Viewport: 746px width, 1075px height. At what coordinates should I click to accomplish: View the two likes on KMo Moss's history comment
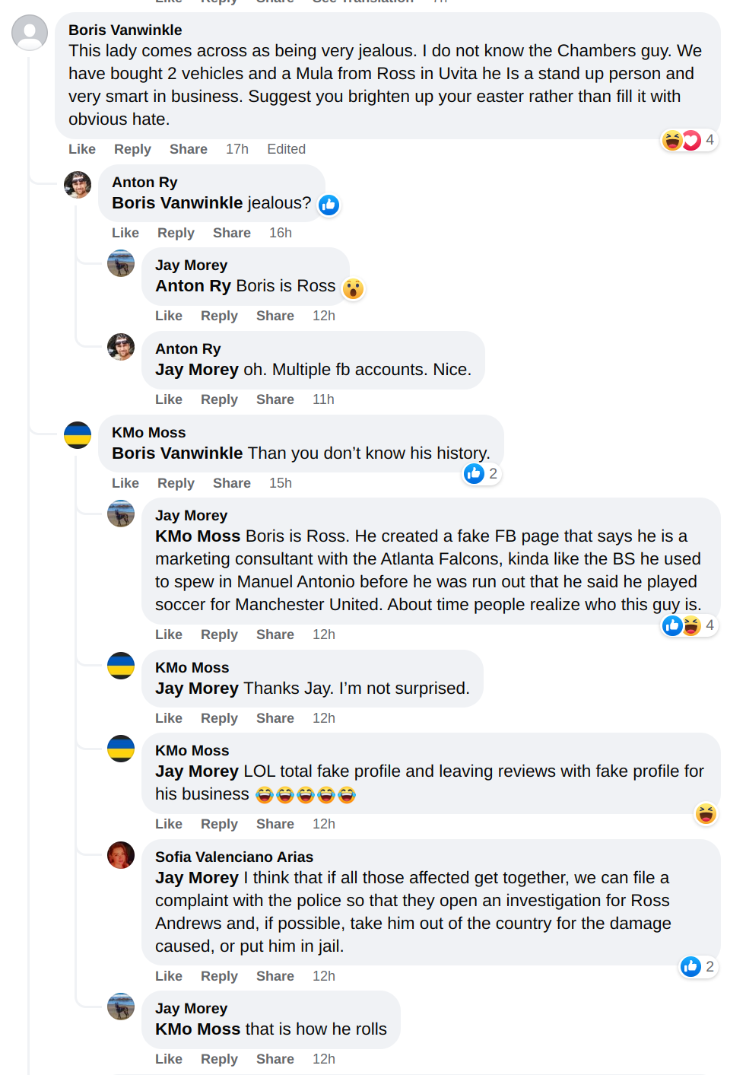(x=481, y=474)
